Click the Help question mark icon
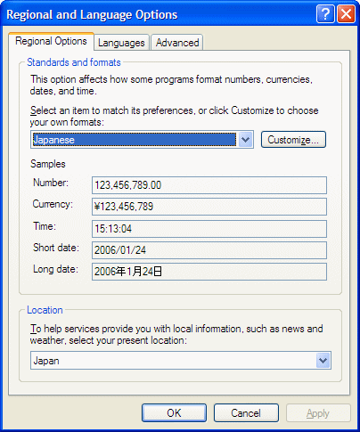 pos(325,13)
